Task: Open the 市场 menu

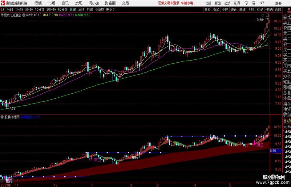Action: coord(52,3)
